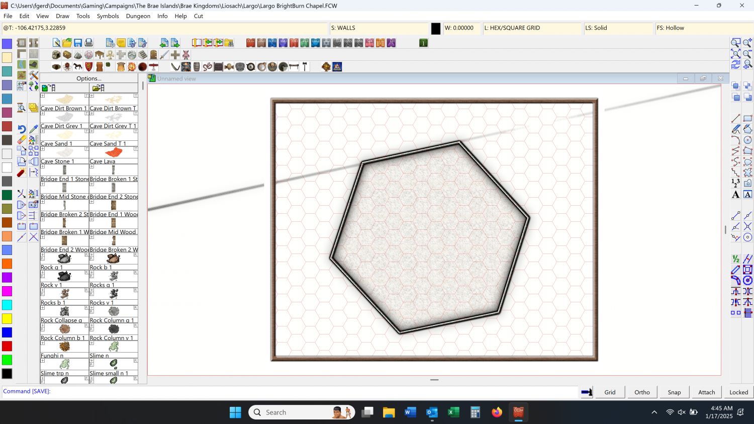The width and height of the screenshot is (754, 424).
Task: Click the eyedropper Keep properties icon
Action: (x=33, y=129)
